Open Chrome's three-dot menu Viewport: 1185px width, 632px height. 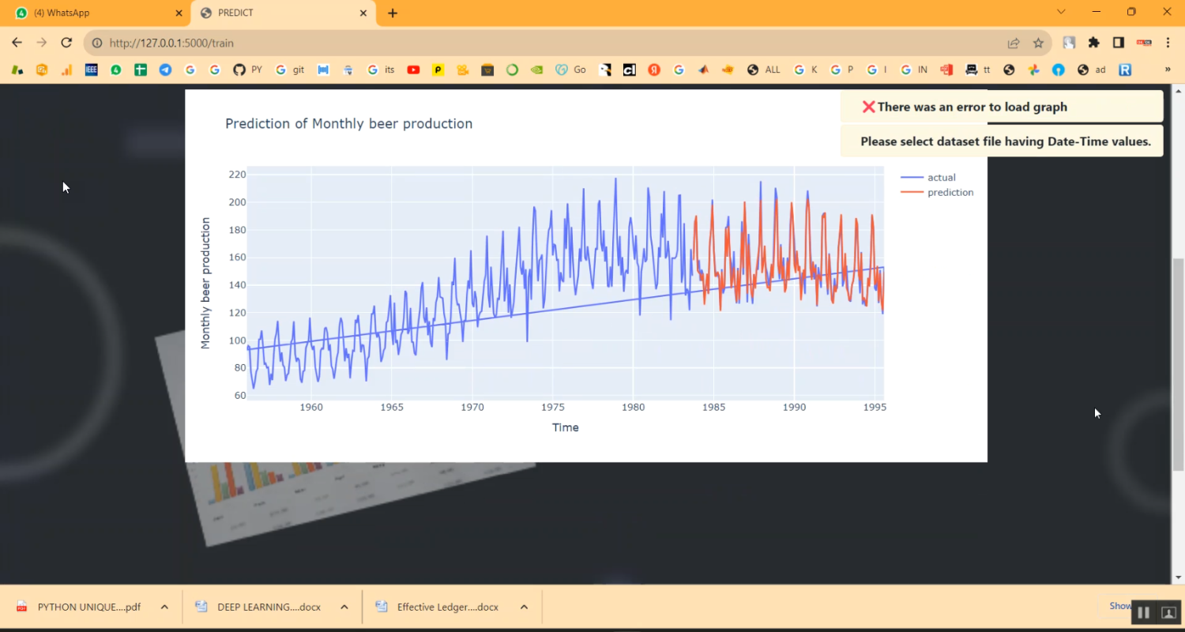pos(1168,43)
